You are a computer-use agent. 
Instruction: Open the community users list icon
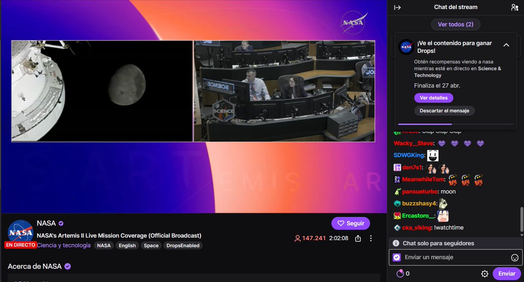point(514,7)
